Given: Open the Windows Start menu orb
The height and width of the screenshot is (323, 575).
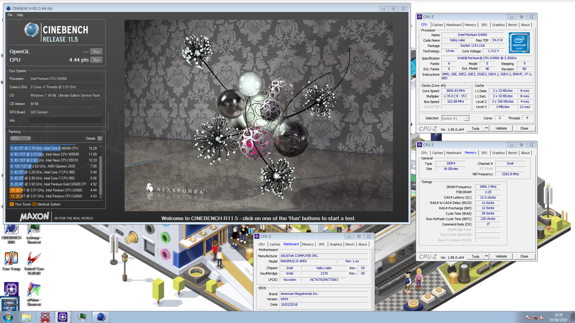Looking at the screenshot, I should [x=8, y=317].
